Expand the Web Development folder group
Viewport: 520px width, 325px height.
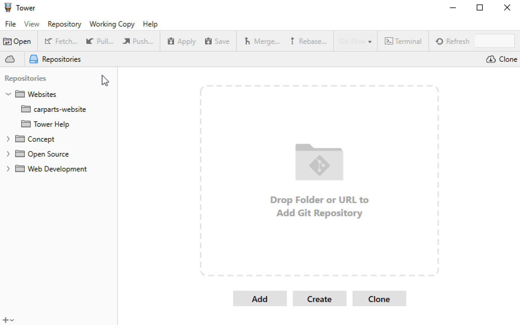[x=8, y=169]
